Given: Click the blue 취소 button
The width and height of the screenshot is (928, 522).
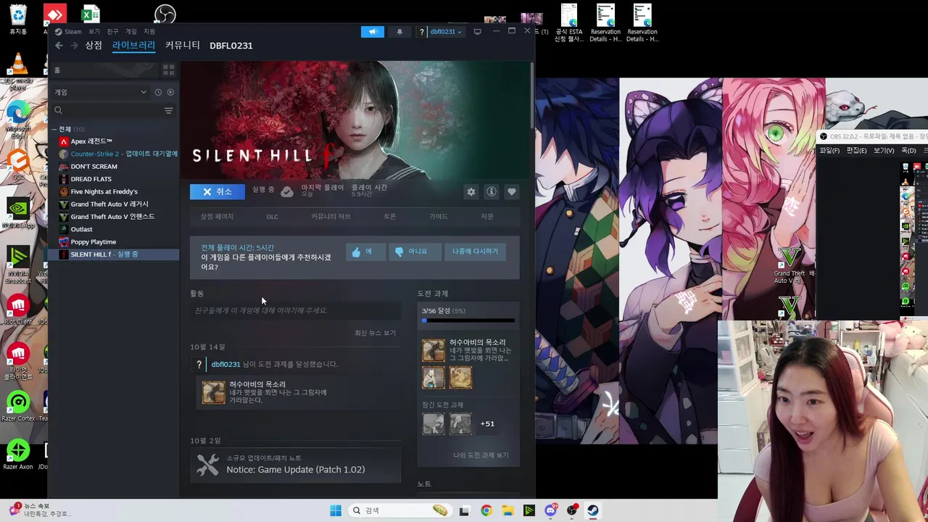Looking at the screenshot, I should click(217, 191).
